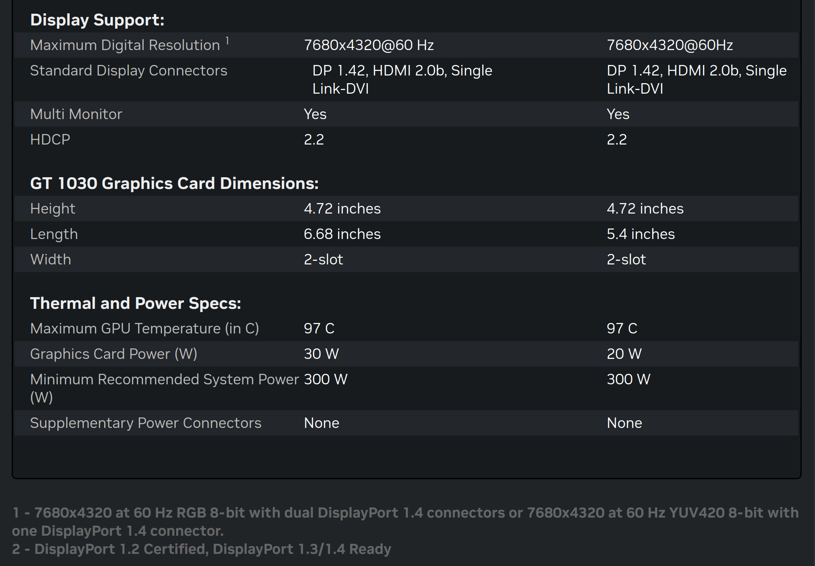
Task: Click the first 7680x4320@60 Hz resolution value
Action: 369,45
